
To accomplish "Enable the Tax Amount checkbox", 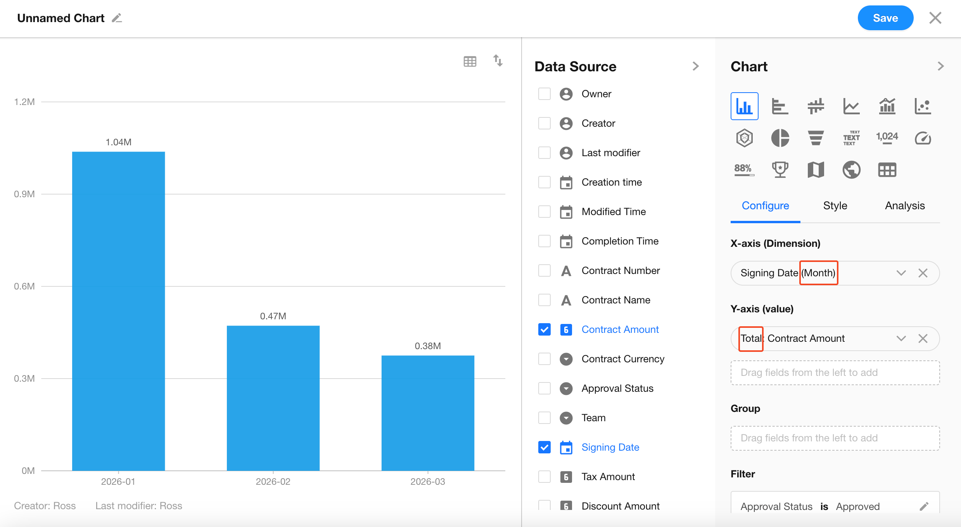I will pyautogui.click(x=544, y=477).
